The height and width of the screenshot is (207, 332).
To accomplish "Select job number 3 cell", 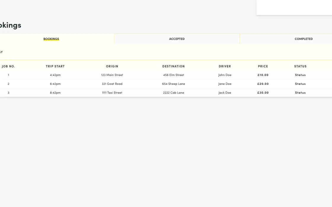I will [9, 93].
